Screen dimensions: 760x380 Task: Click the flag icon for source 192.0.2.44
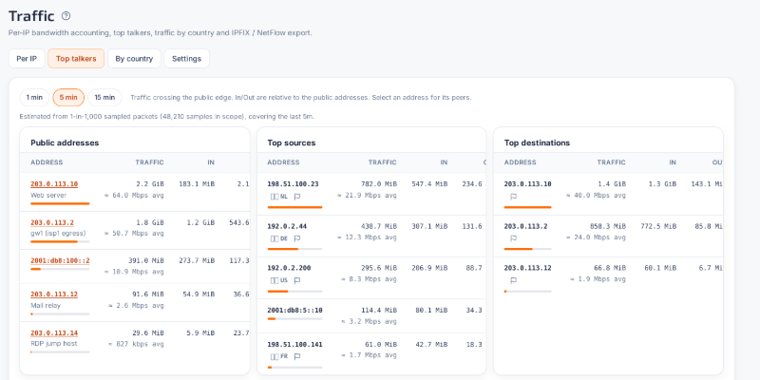tap(297, 238)
